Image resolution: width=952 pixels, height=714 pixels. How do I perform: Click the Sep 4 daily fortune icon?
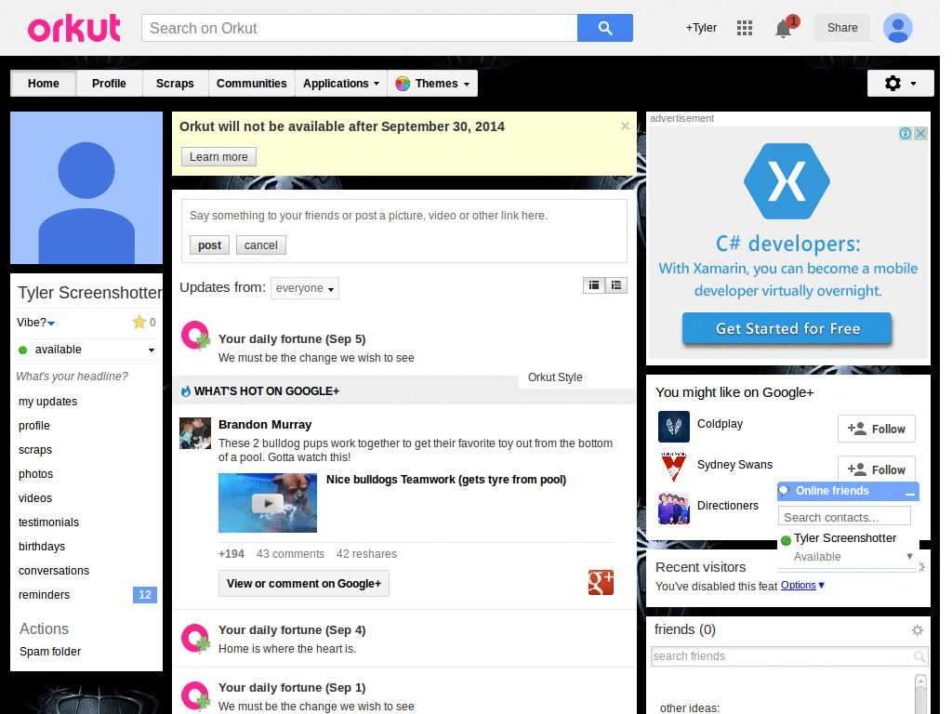(195, 639)
